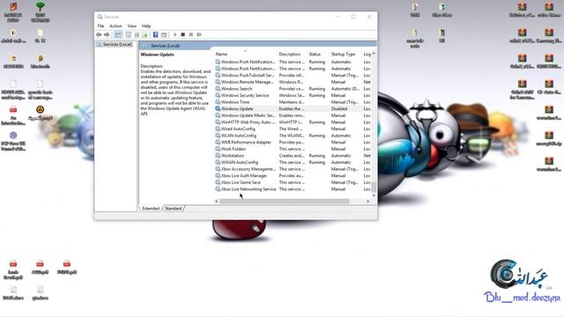Open the round yellow-black desktop icon
564x317 pixels.
41,109
